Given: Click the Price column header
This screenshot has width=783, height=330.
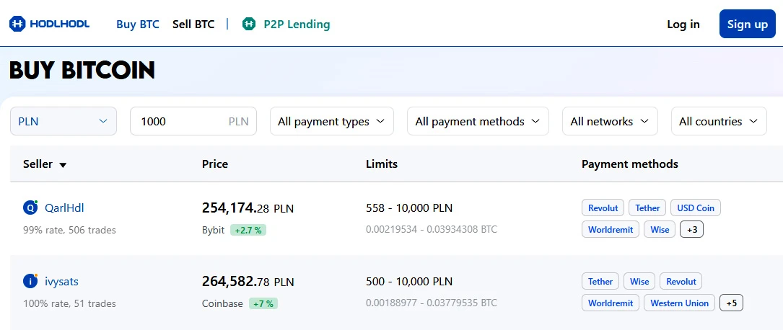Looking at the screenshot, I should click(215, 164).
